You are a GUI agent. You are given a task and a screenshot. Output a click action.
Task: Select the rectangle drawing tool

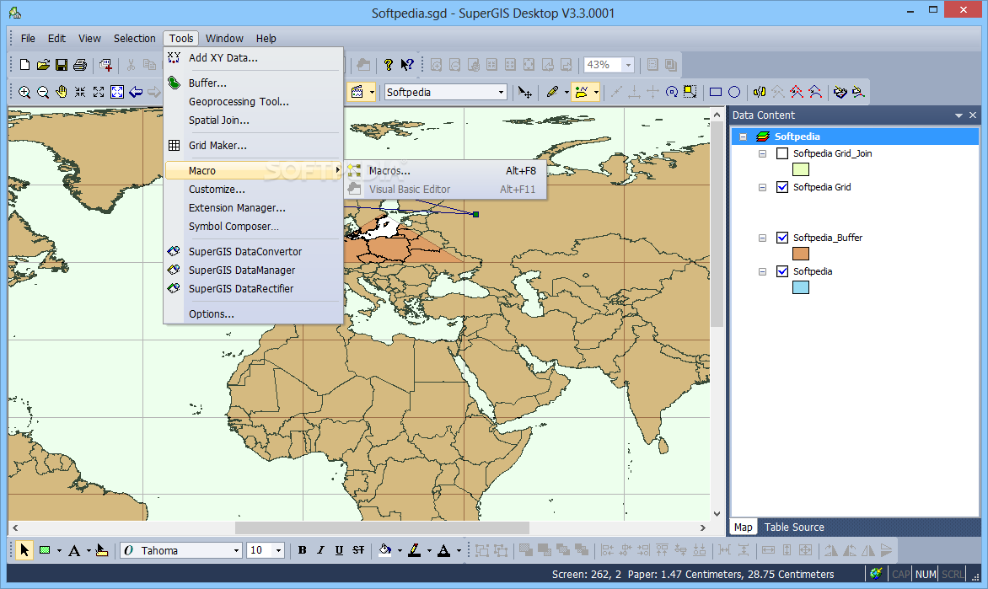coord(716,92)
